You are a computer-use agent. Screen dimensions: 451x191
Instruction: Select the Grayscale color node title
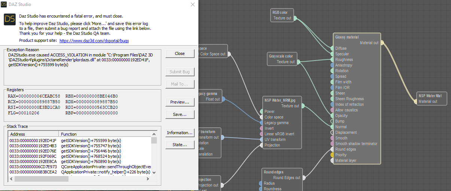[281, 56]
